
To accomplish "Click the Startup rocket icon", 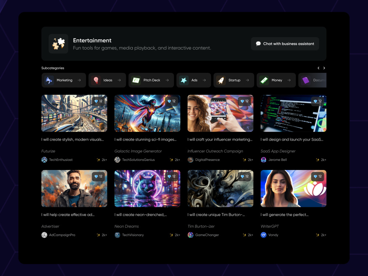I will pos(221,80).
